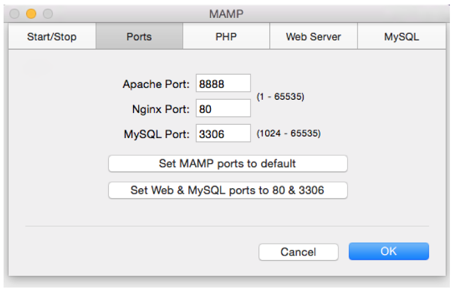Click the MySQL Port label
This screenshot has width=454, height=291.
[x=157, y=134]
